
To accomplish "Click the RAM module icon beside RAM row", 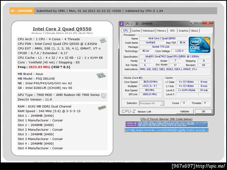I will pyautogui.click(x=102, y=108).
